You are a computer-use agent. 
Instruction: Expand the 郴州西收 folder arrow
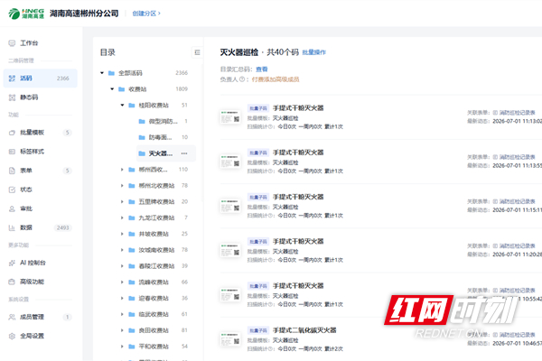[x=122, y=170]
